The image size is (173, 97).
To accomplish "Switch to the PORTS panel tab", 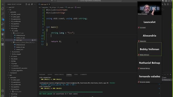I will click(x=76, y=74).
